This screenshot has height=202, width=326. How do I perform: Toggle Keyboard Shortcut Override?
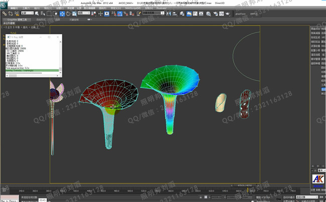[107, 14]
